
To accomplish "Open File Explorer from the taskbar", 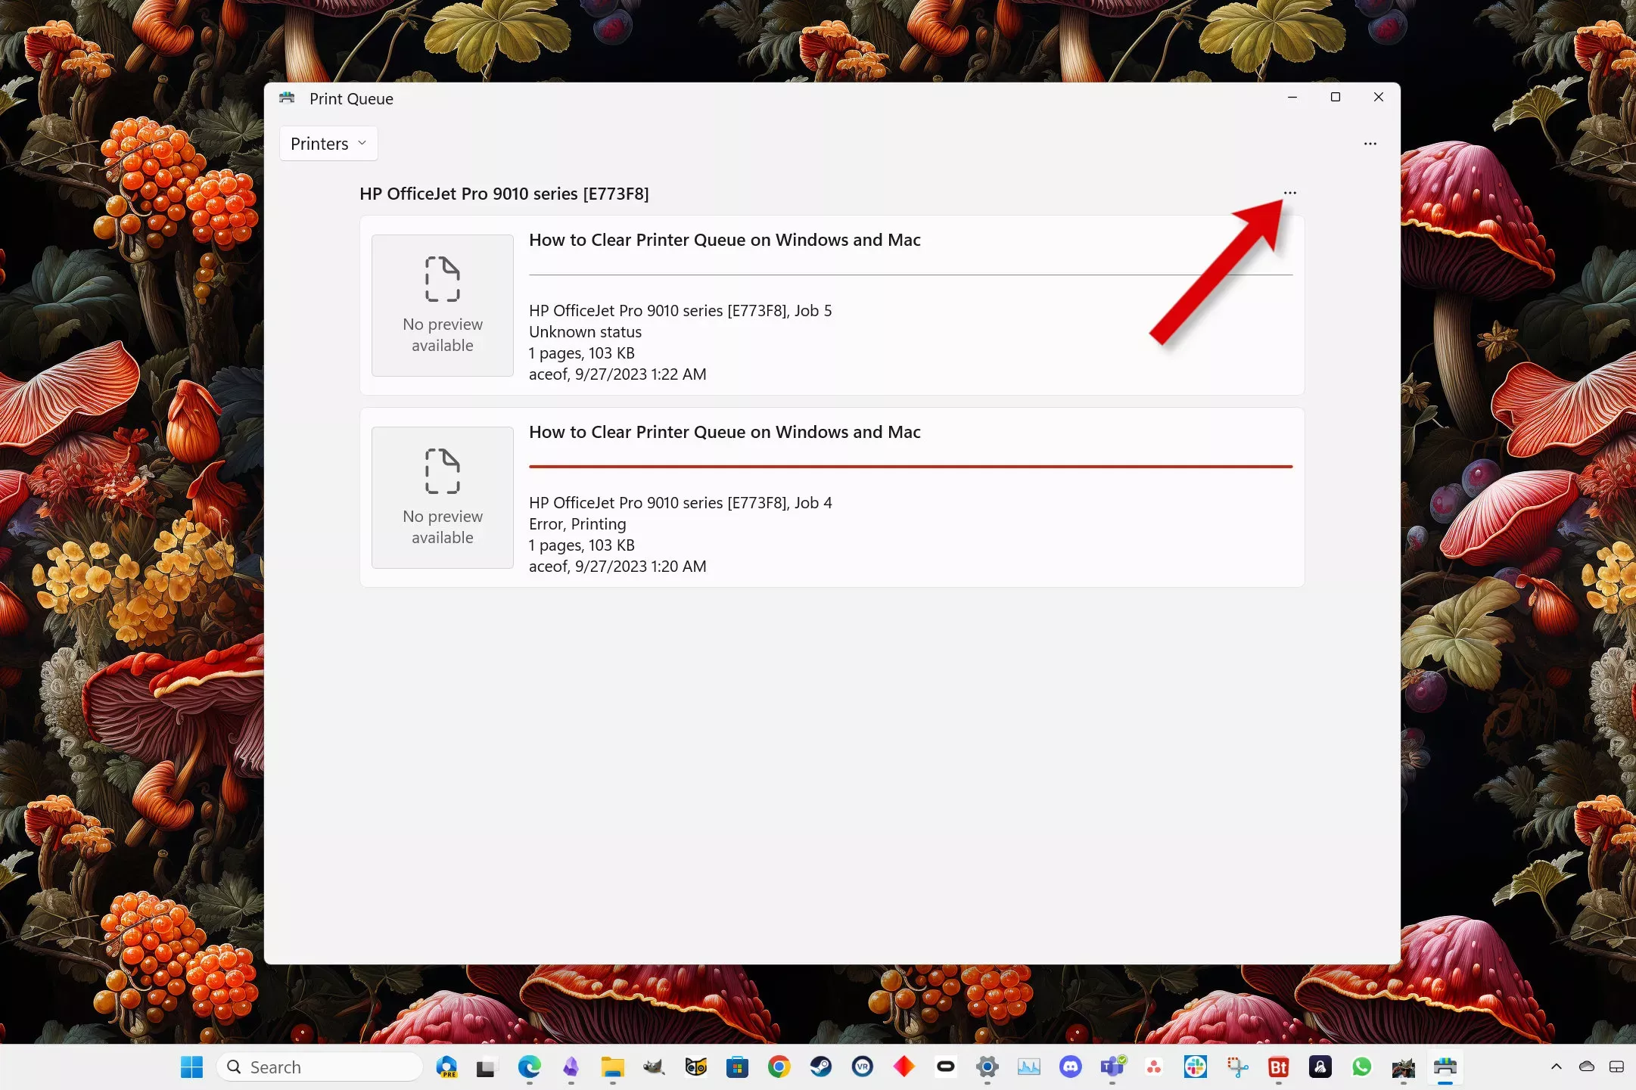I will click(612, 1067).
